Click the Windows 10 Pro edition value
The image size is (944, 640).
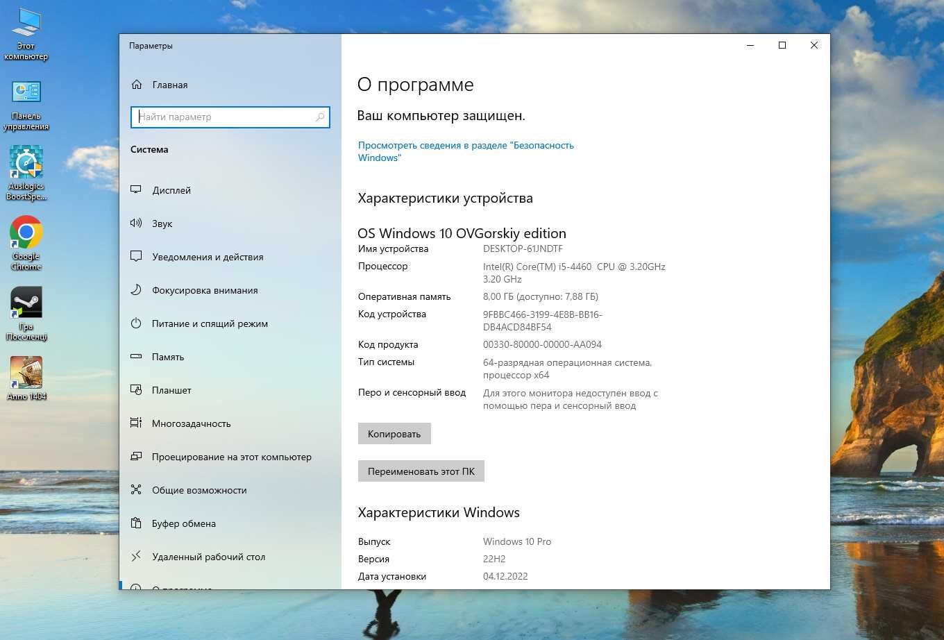(517, 541)
